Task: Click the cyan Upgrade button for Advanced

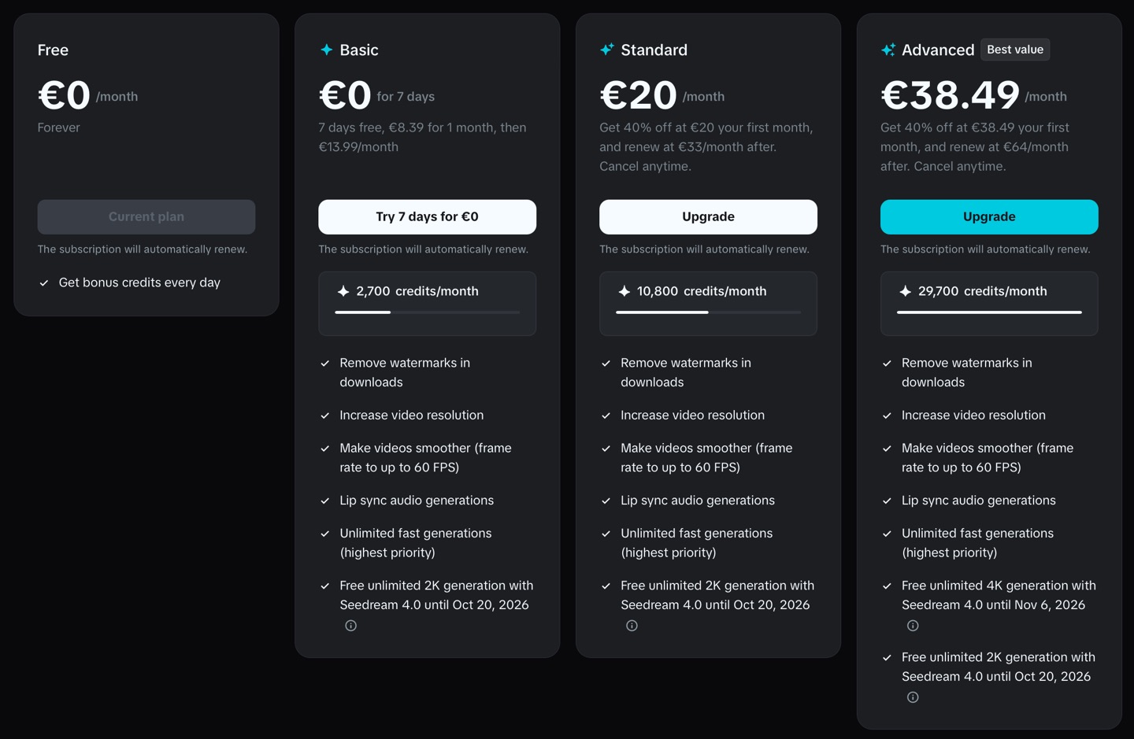Action: pos(989,216)
